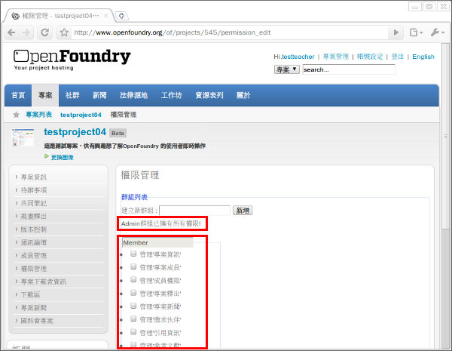Open the 法律源地 navigation tab
This screenshot has height=351, width=452.
pyautogui.click(x=133, y=95)
